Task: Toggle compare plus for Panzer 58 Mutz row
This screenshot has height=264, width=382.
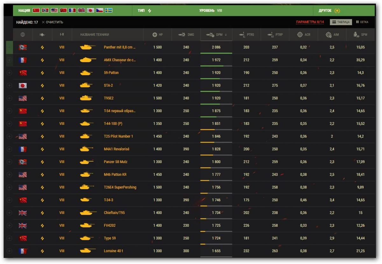Action: tap(9, 162)
